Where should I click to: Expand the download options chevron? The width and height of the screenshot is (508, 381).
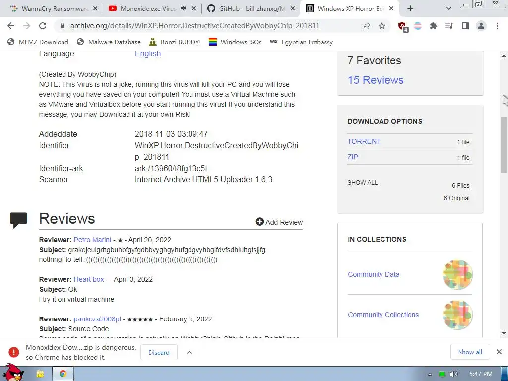pyautogui.click(x=190, y=352)
